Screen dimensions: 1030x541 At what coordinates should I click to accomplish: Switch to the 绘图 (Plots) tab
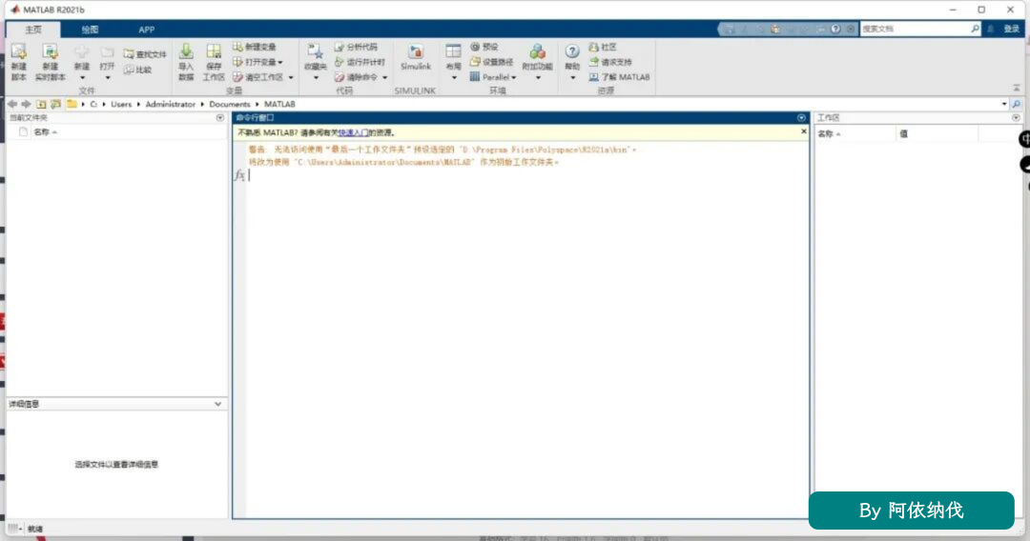90,30
